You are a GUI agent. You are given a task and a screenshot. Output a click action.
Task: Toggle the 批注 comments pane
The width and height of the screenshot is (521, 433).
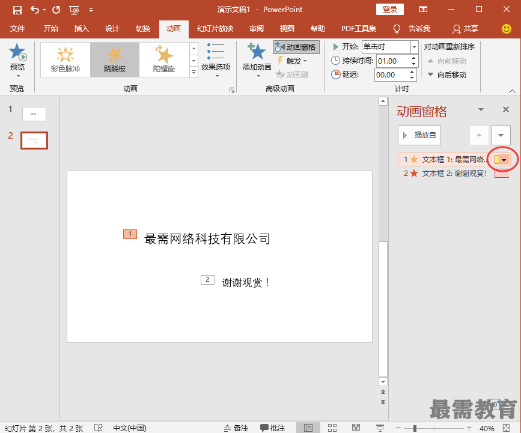tap(272, 428)
